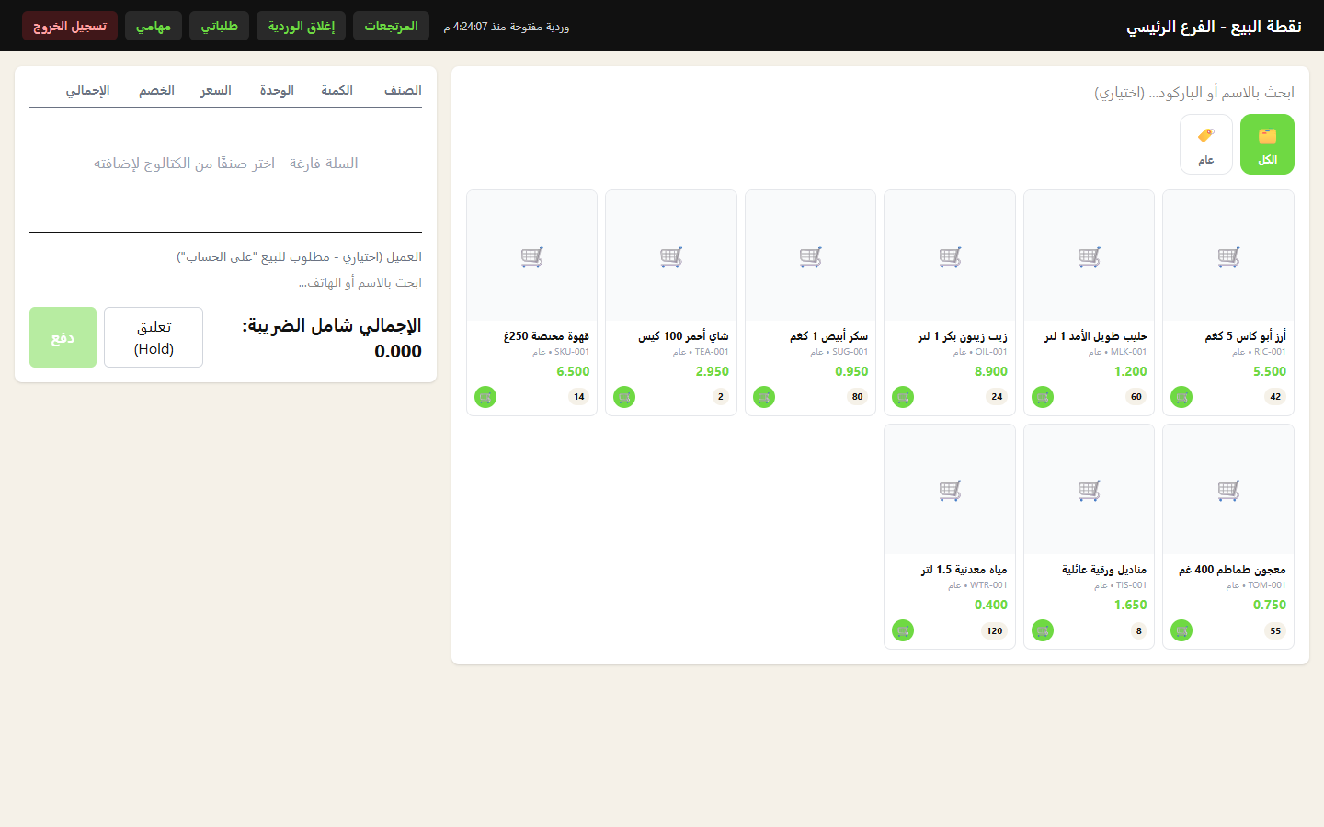Focus the product name or barcode search field
The height and width of the screenshot is (827, 1324).
pos(880,92)
